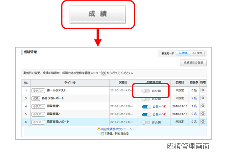Open gear menu for 教育実習レポート row
This screenshot has width=232, height=152.
click(203, 122)
